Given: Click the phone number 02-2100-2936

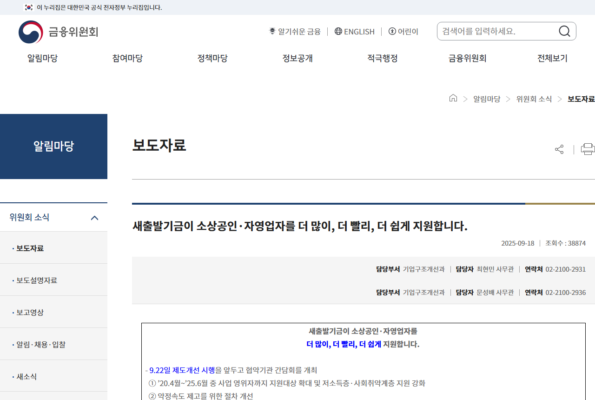Looking at the screenshot, I should (566, 293).
